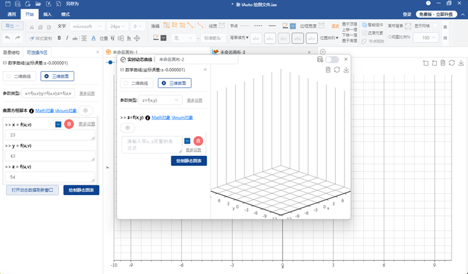Open the z=f(x,y) parameter type dropdown
468x274 pixels.
click(x=160, y=100)
